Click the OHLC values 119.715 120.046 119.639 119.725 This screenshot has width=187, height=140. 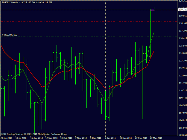36,2
